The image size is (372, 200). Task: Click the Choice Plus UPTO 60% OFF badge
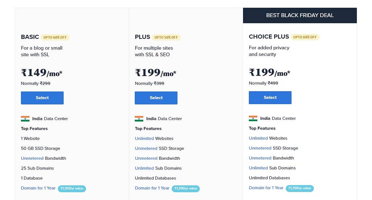click(305, 37)
